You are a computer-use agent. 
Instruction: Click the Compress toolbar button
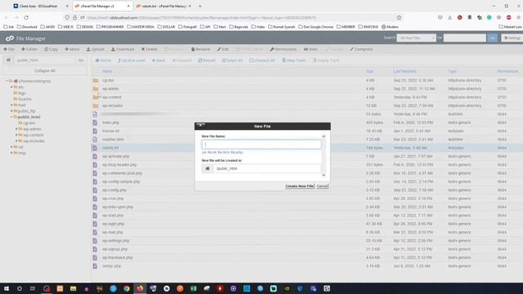coord(361,49)
